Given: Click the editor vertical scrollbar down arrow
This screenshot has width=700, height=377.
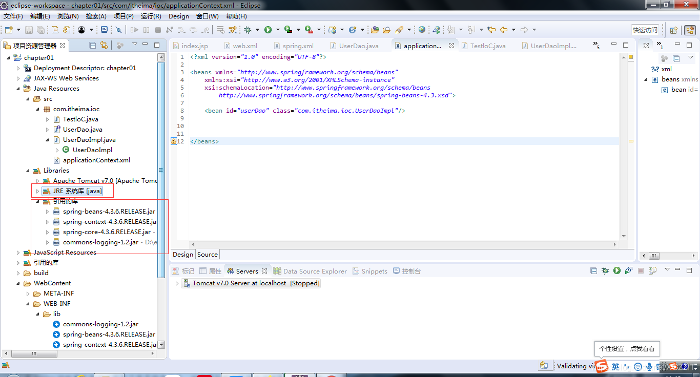Looking at the screenshot, I should tap(624, 236).
